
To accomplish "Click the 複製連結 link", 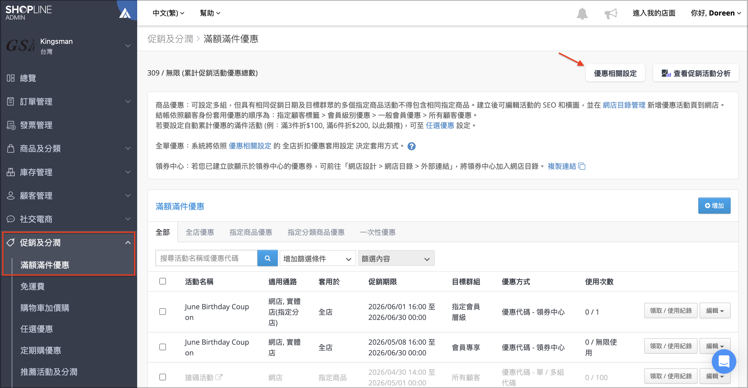I will [562, 166].
